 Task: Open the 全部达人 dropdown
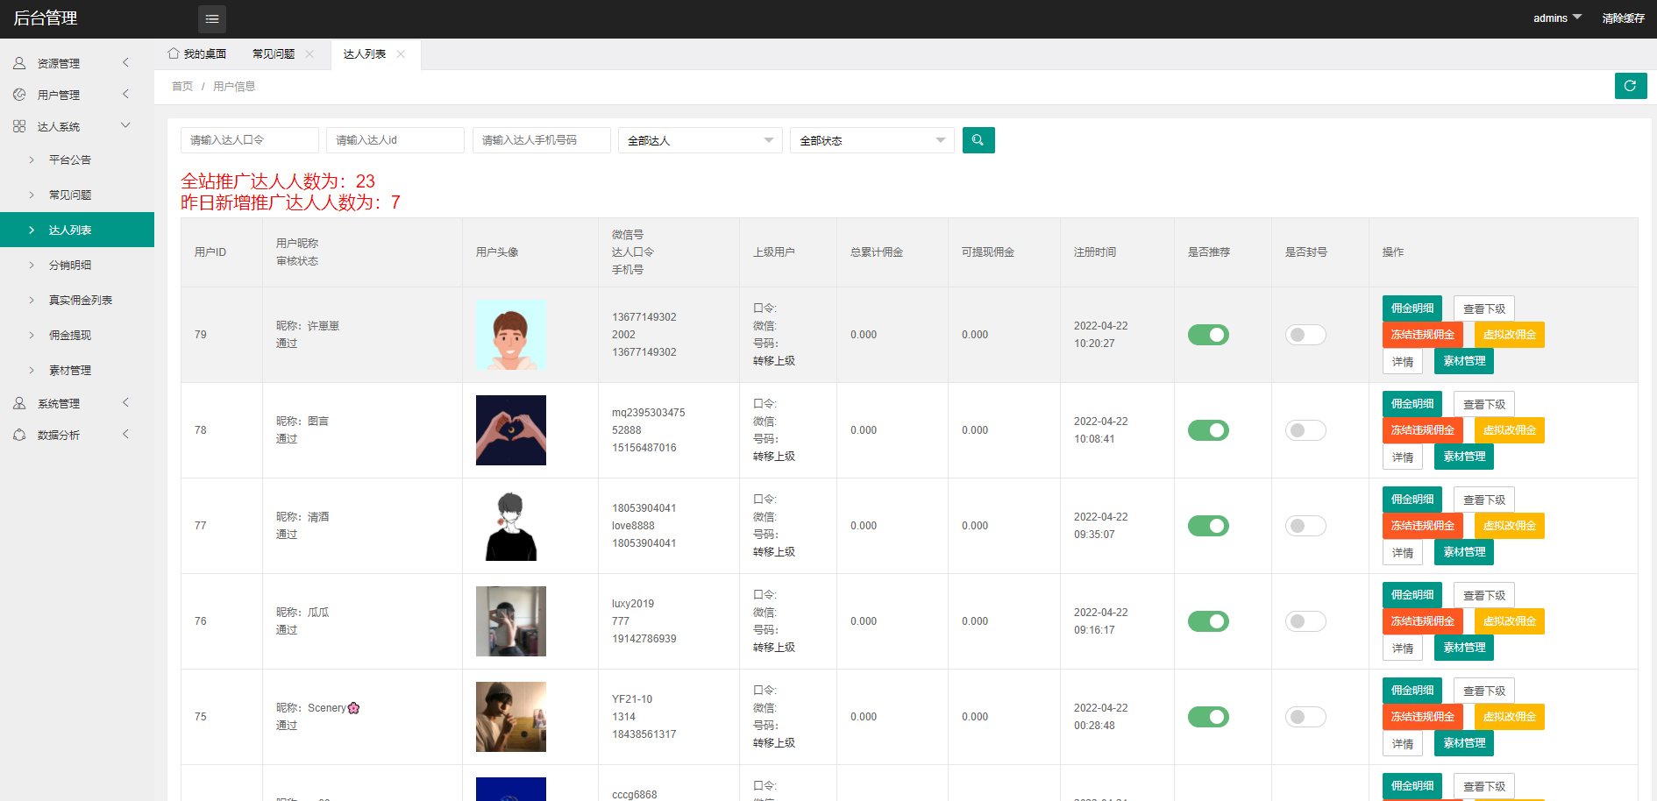point(699,140)
